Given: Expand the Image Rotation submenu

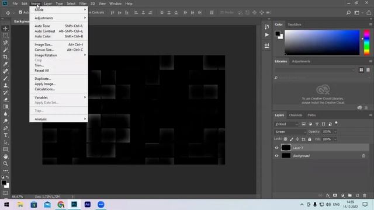Looking at the screenshot, I should (58, 55).
